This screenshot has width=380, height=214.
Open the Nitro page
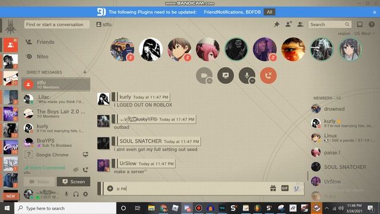(56, 56)
